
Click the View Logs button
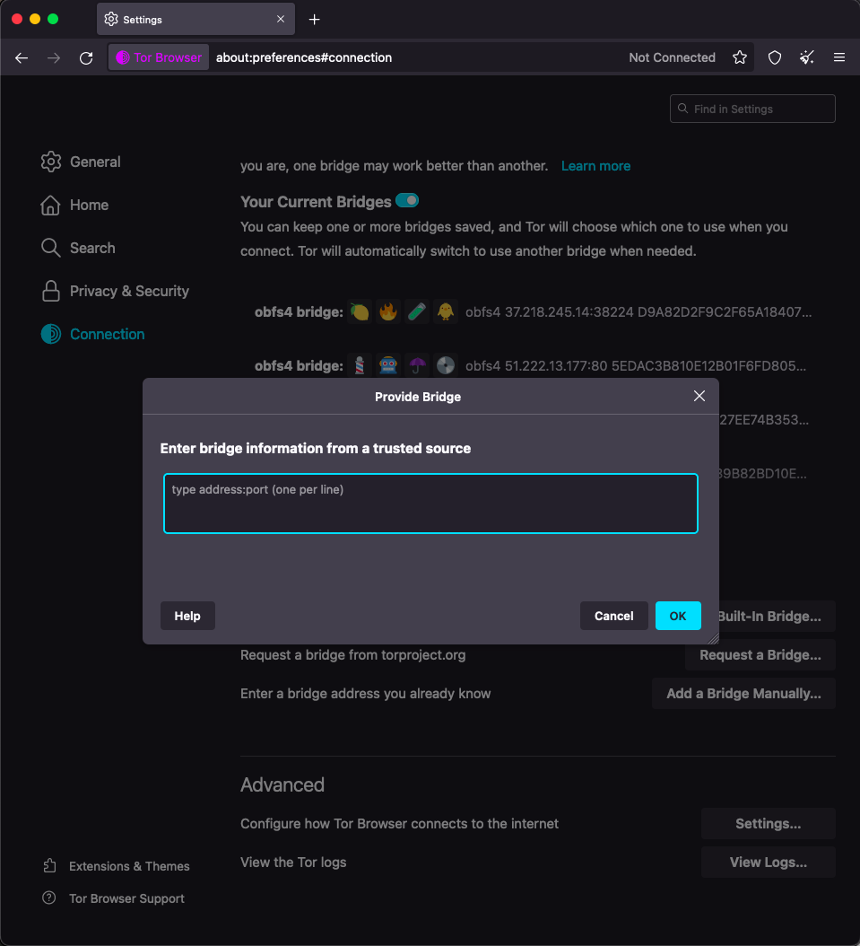click(768, 863)
